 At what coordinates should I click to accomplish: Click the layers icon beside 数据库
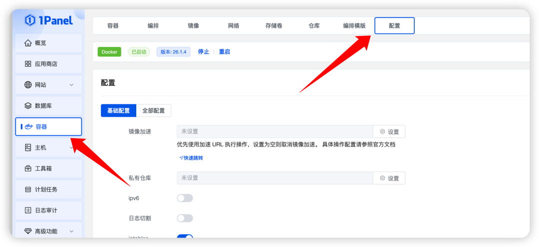(x=28, y=106)
